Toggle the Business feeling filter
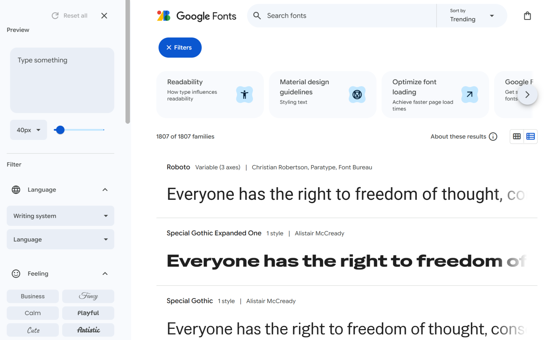 point(33,296)
